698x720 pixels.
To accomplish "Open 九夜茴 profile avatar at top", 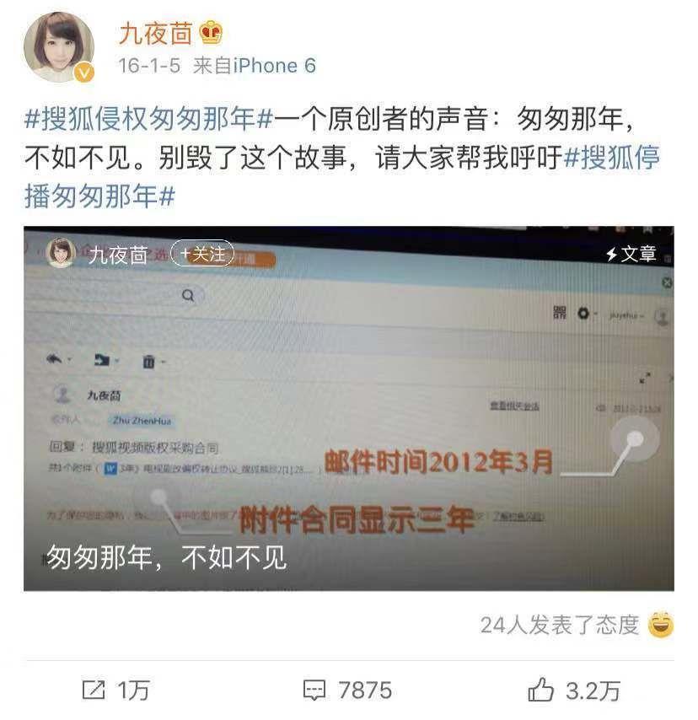I will 59,48.
